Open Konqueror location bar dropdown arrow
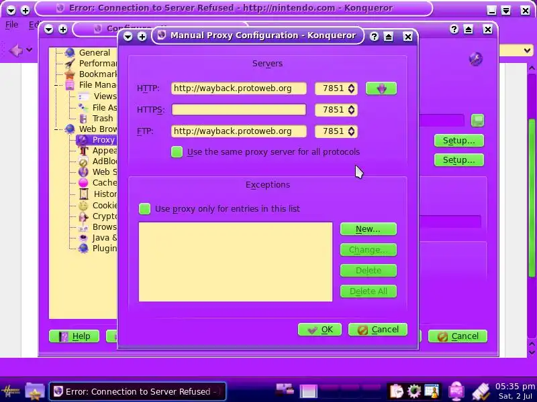This screenshot has width=537, height=402. (527, 51)
